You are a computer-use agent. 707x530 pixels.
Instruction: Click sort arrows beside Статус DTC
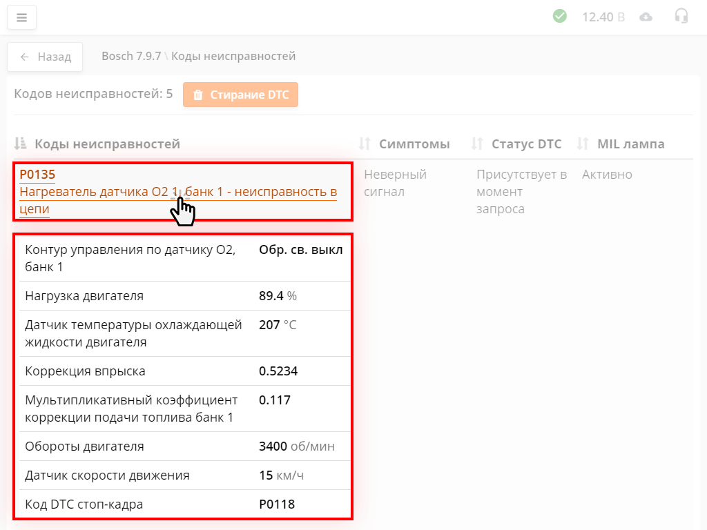pos(477,144)
